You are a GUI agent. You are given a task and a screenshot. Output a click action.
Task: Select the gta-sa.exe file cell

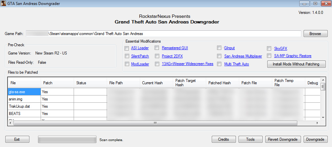24,92
